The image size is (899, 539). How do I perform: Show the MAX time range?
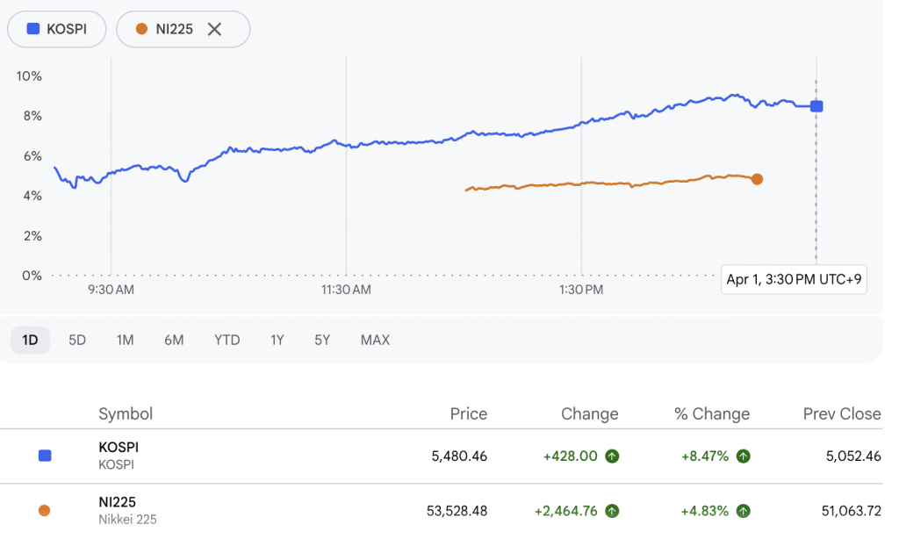(x=375, y=340)
